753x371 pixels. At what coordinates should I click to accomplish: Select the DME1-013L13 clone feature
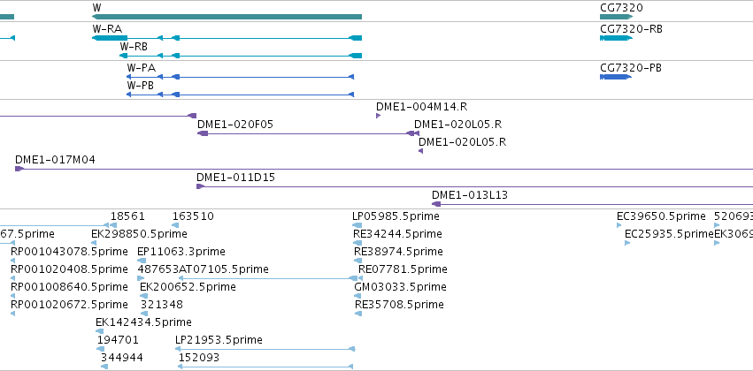(592, 204)
